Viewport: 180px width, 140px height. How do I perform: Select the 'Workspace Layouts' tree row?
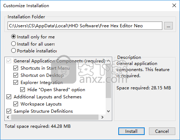[x=41, y=104]
